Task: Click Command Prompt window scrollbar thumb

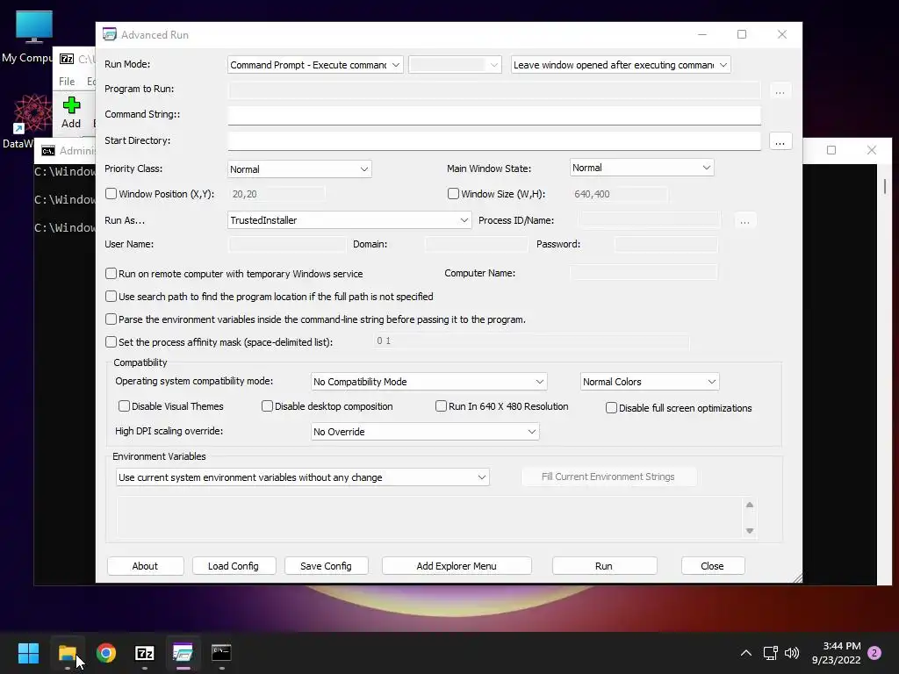Action: (x=885, y=186)
